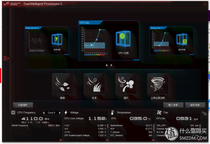Click the 'EXT_Sensor1' temperature row

point(131,136)
